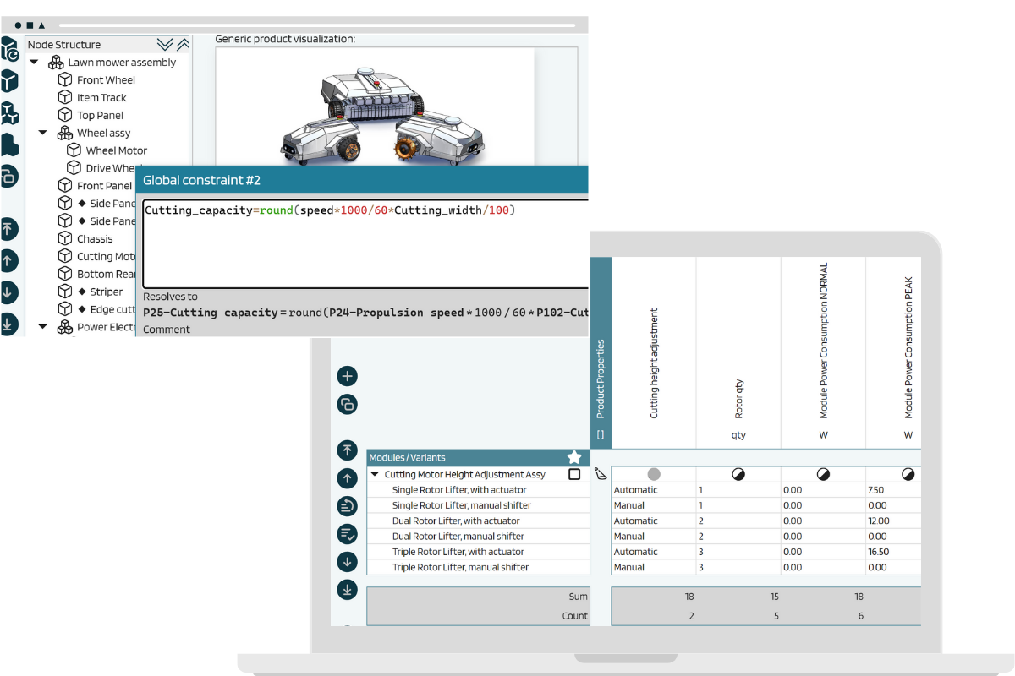This screenshot has height=676, width=1015.
Task: Select Dual Rotor Lifter, with actuator row
Action: point(456,521)
